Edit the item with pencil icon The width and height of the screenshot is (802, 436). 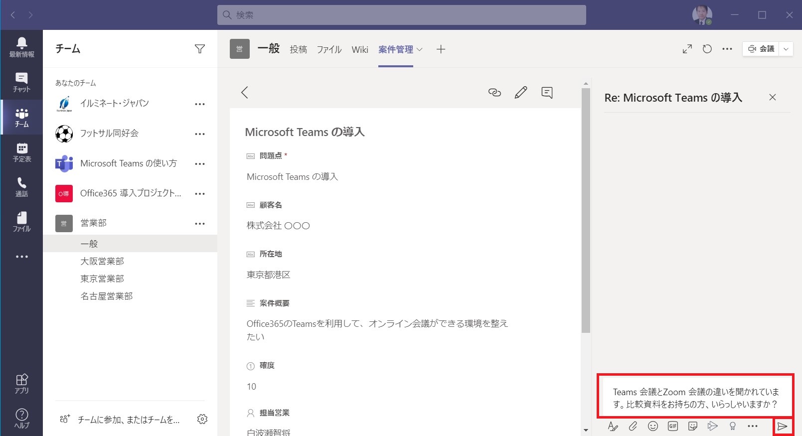(521, 92)
